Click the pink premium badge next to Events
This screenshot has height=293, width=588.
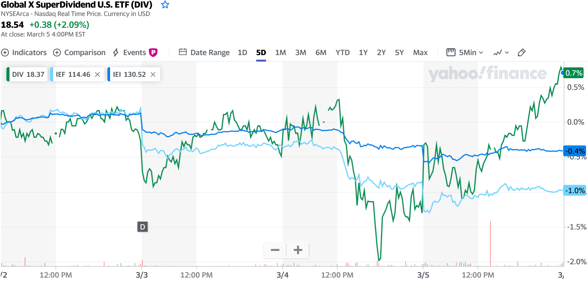[x=153, y=52]
